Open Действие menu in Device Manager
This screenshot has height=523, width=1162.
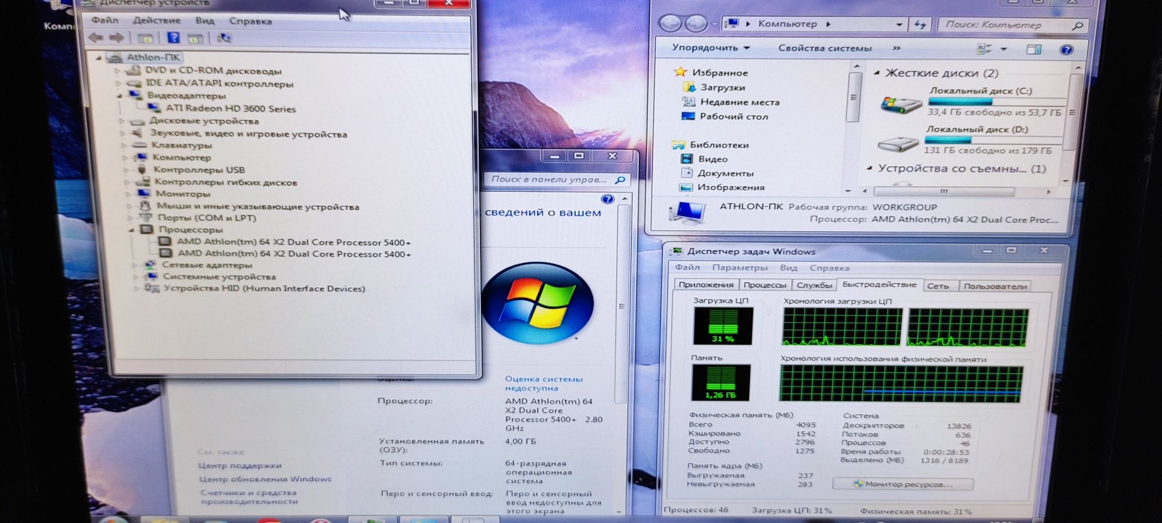pyautogui.click(x=156, y=20)
